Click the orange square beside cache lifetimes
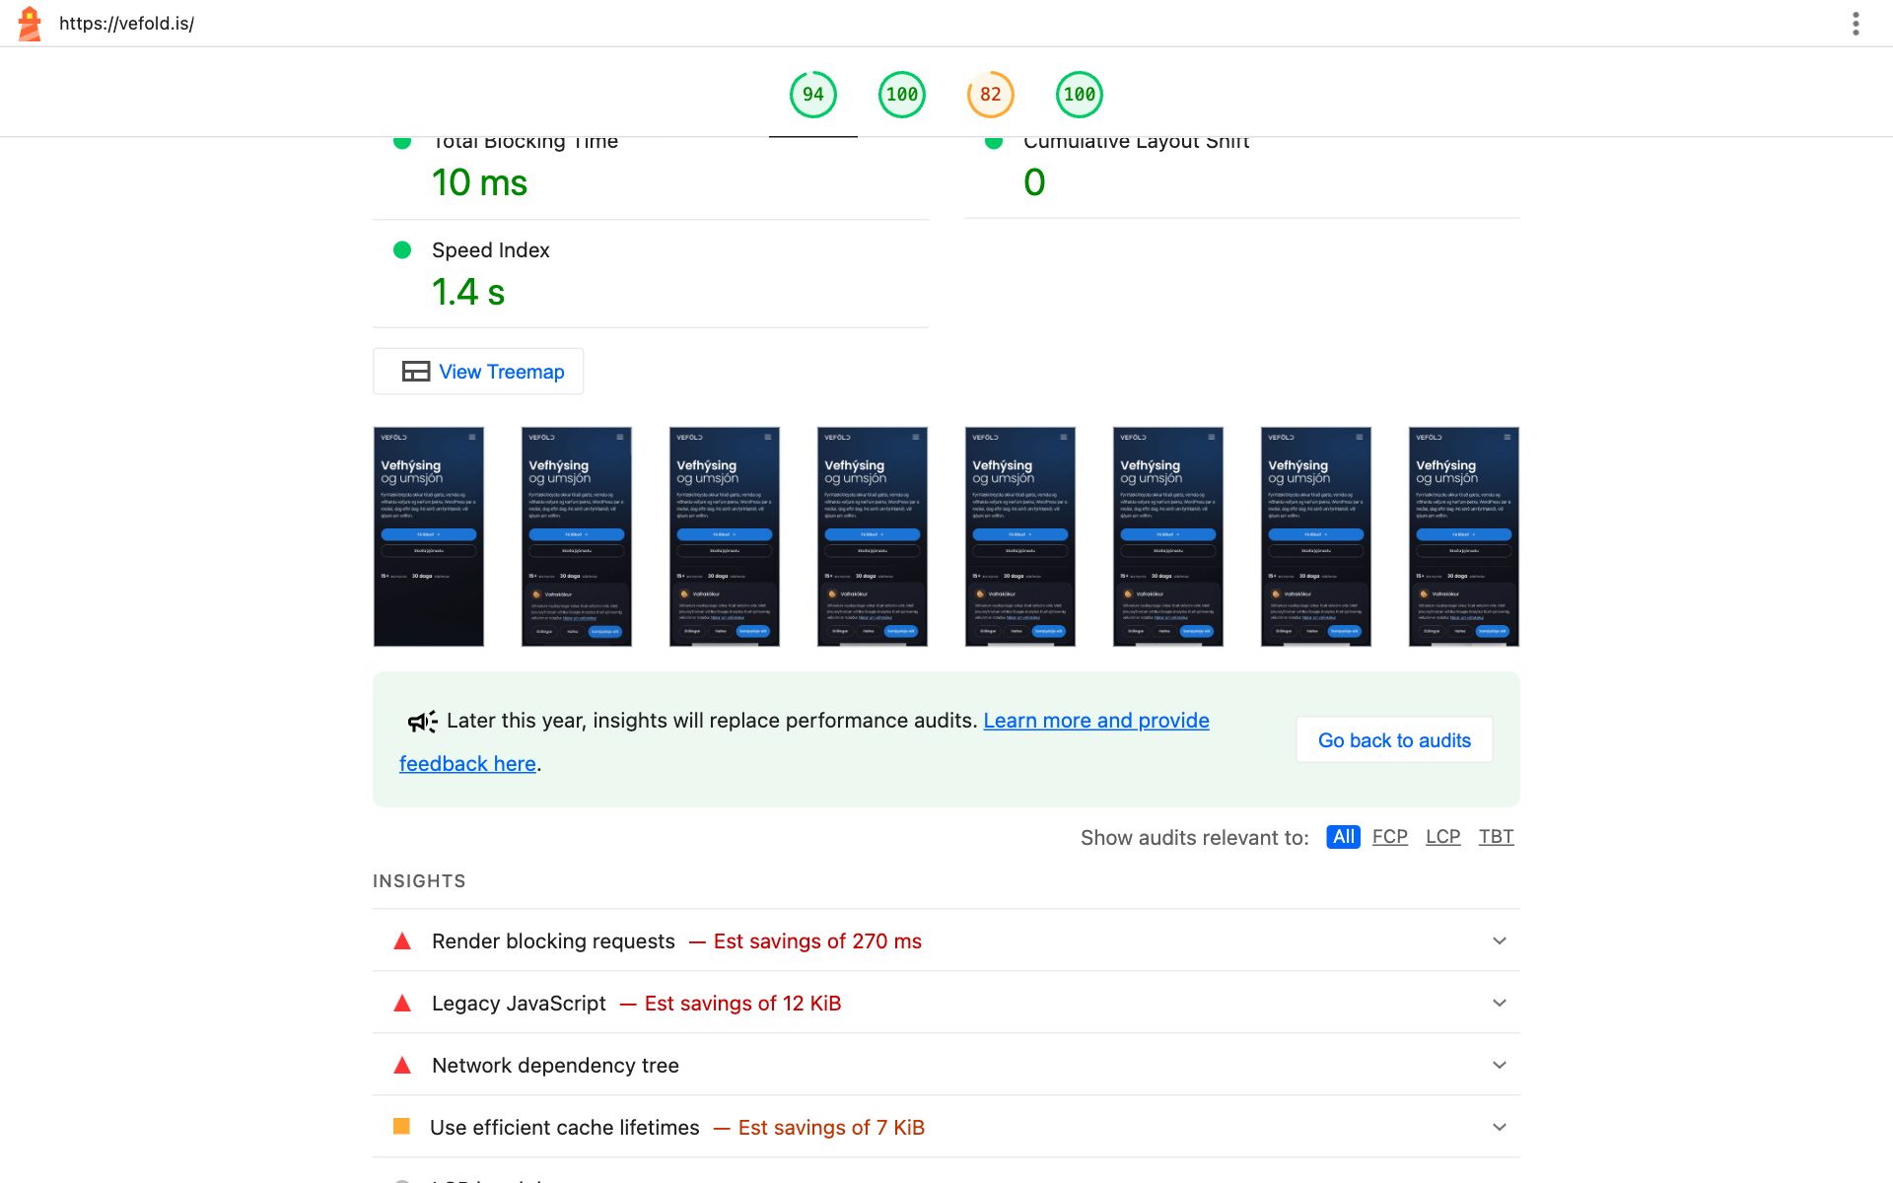This screenshot has height=1183, width=1893. pyautogui.click(x=401, y=1126)
